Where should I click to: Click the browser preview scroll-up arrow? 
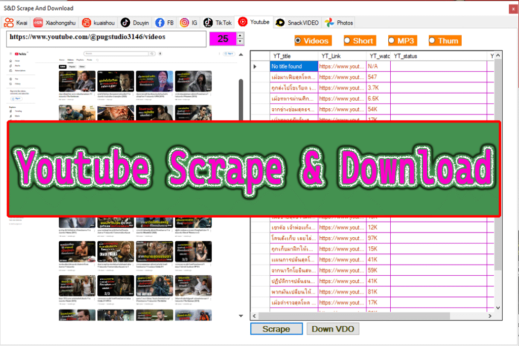click(x=241, y=55)
